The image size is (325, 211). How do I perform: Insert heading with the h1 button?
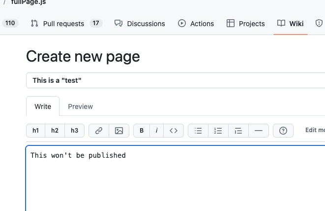coord(36,131)
